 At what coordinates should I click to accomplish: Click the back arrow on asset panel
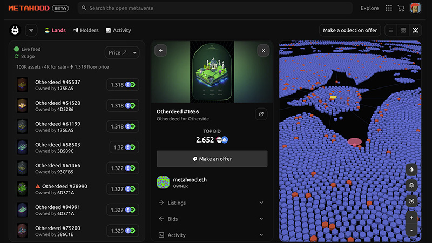point(160,50)
